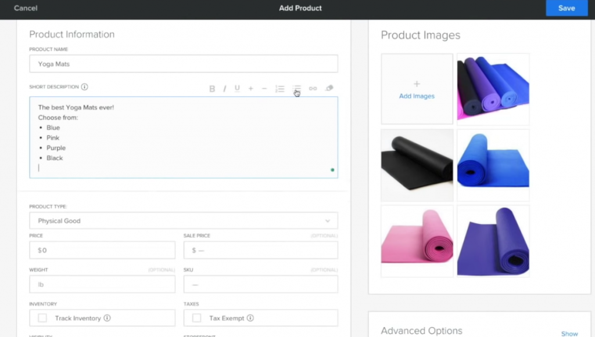The height and width of the screenshot is (337, 595).
Task: Apply underline formatting to description
Action: tap(237, 89)
